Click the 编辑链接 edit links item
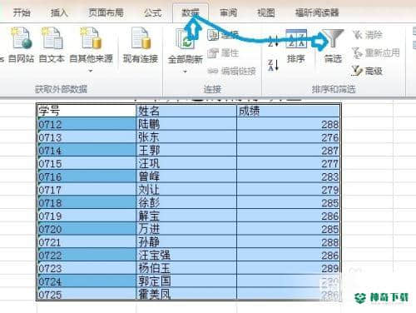 point(231,72)
